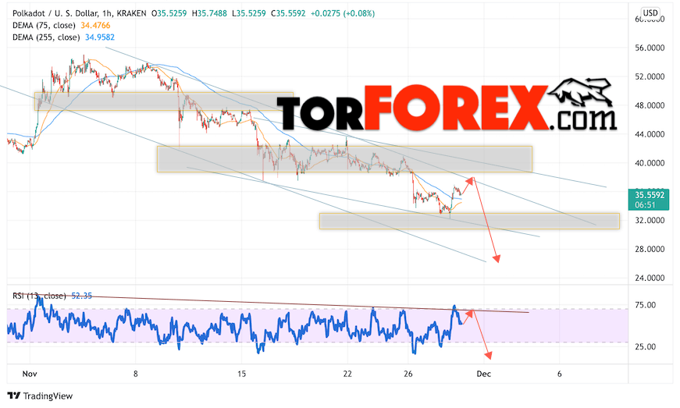Click the red arrowhead below RSI 25 level
This screenshot has width=680, height=408.
(x=488, y=355)
